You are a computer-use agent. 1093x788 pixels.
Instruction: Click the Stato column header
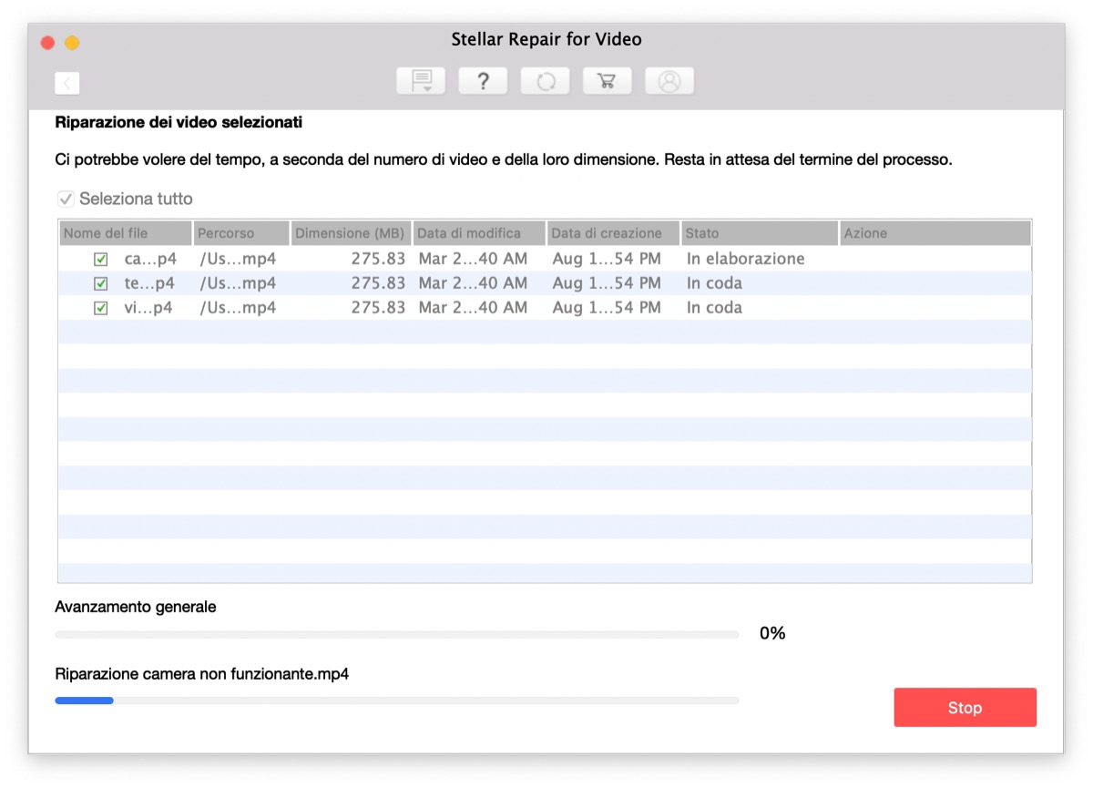[760, 232]
